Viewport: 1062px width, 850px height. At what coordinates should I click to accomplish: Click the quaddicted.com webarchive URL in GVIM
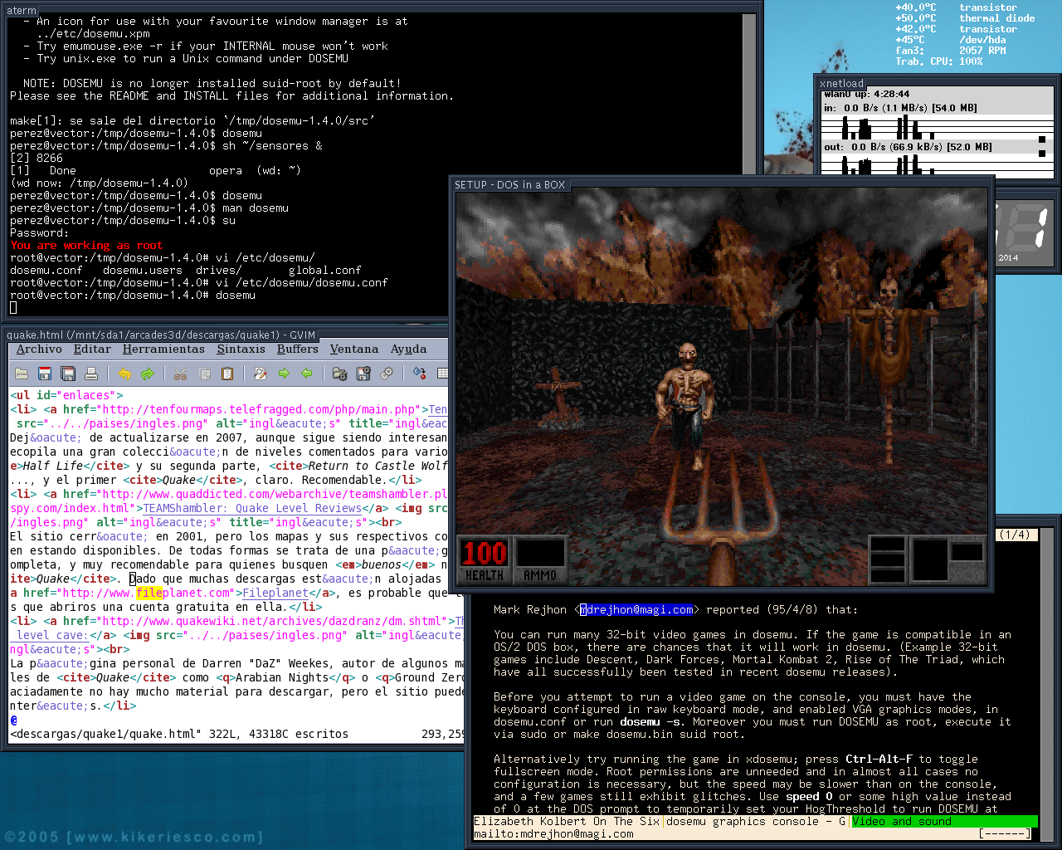[275, 494]
